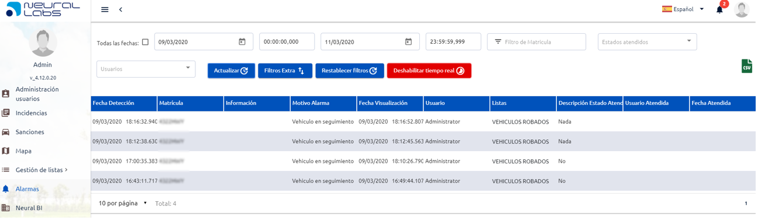Sort by Fecha Detección column header
The image size is (758, 224).
pos(124,103)
